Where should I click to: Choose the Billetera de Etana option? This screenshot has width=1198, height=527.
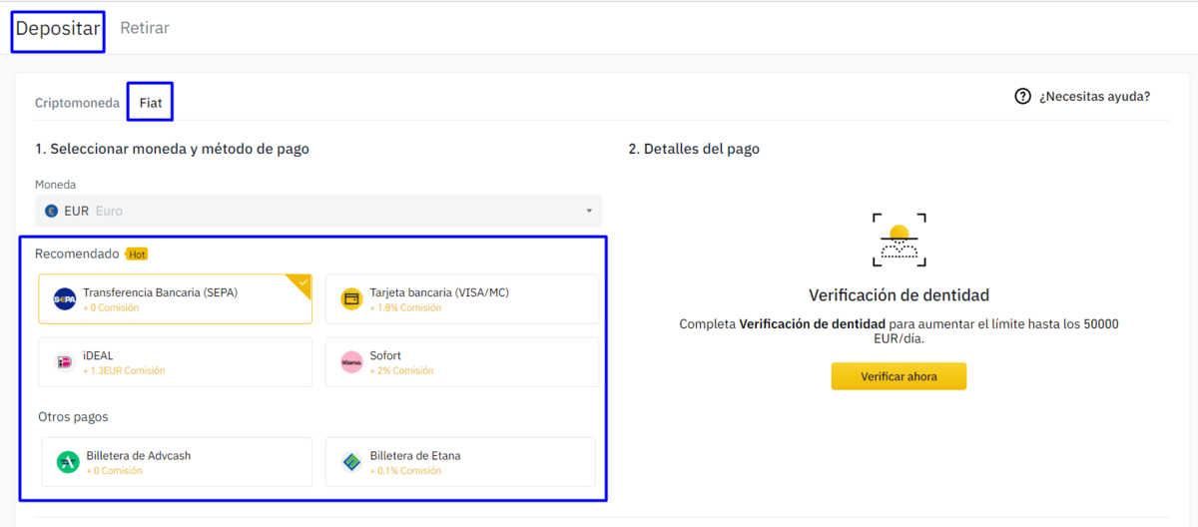point(460,462)
